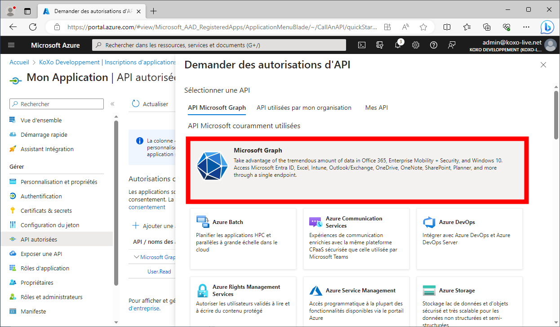Switch to Mes API tab
The width and height of the screenshot is (560, 327).
point(377,108)
